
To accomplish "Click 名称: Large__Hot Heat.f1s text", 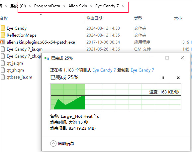I will pos(74,116).
